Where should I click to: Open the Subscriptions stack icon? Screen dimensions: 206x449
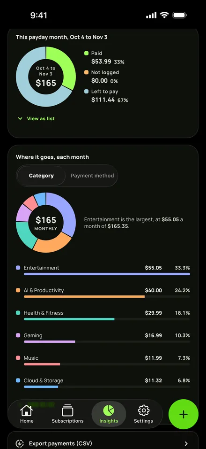67,410
